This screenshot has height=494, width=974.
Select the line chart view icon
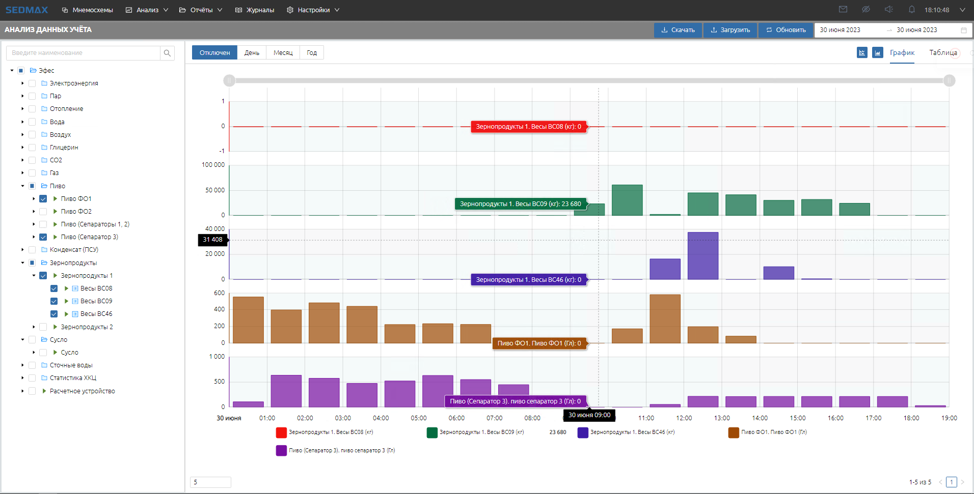[x=862, y=53]
